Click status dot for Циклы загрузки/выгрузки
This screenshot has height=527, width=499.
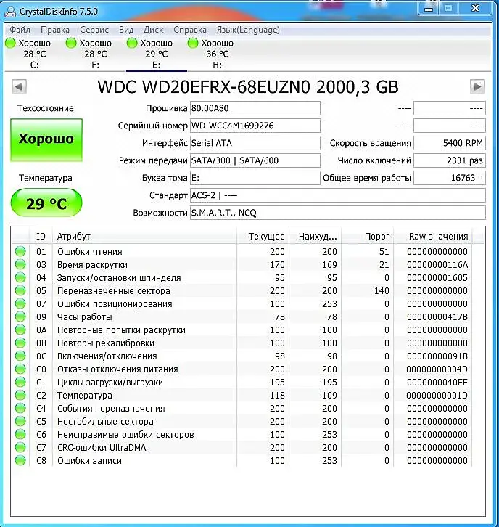20,382
